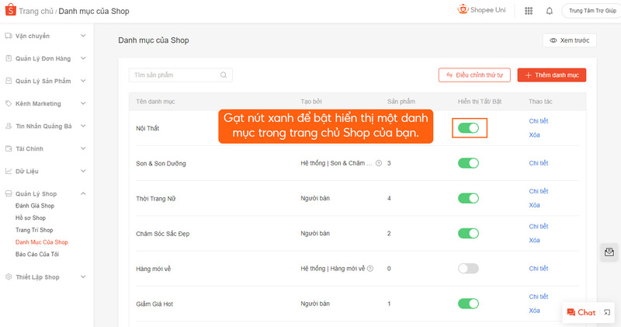Image resolution: width=621 pixels, height=327 pixels.
Task: Click the Tìm sản phẩm search field
Action: tap(175, 75)
